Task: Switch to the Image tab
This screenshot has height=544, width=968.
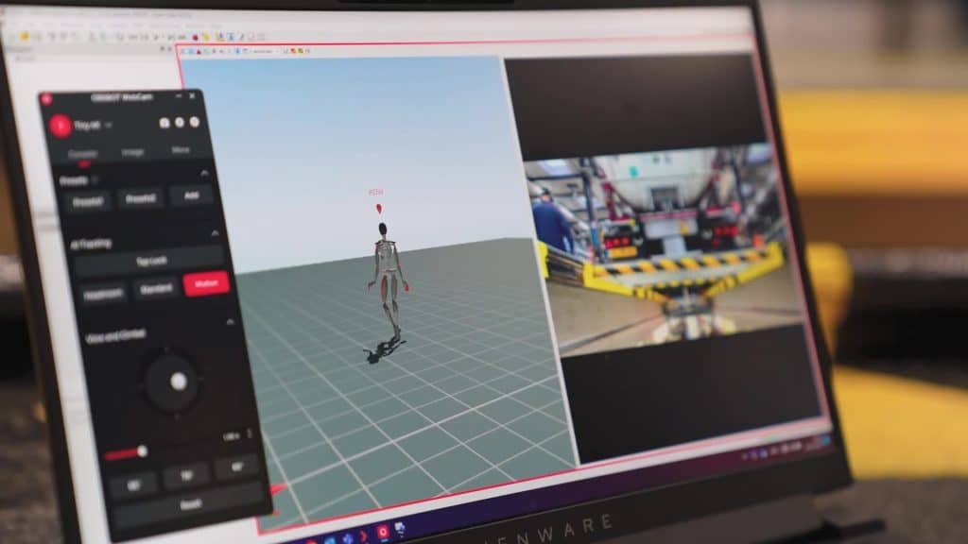Action: tap(131, 152)
